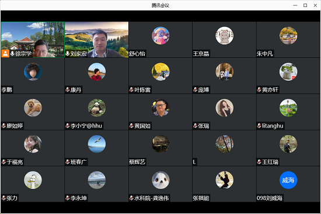The image size is (321, 214).
Task: Click the orange host icon beside 徐宗学
Action: tap(5, 54)
